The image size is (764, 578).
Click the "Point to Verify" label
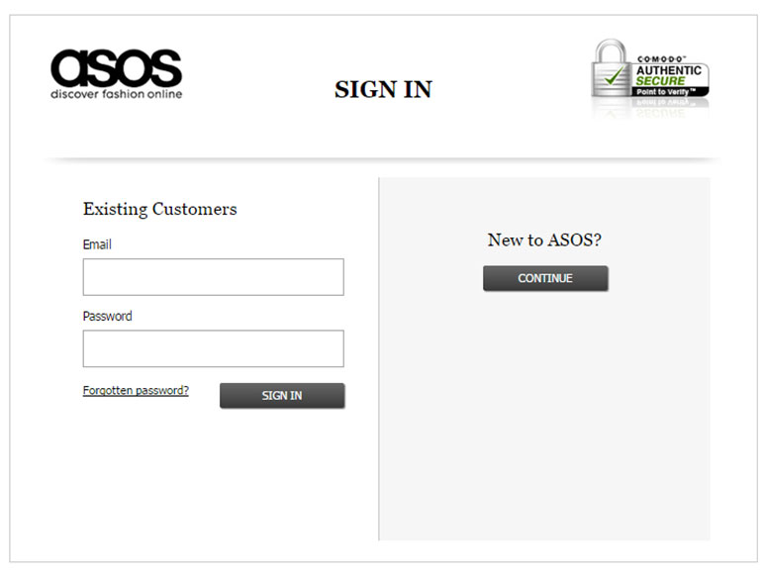tap(666, 92)
